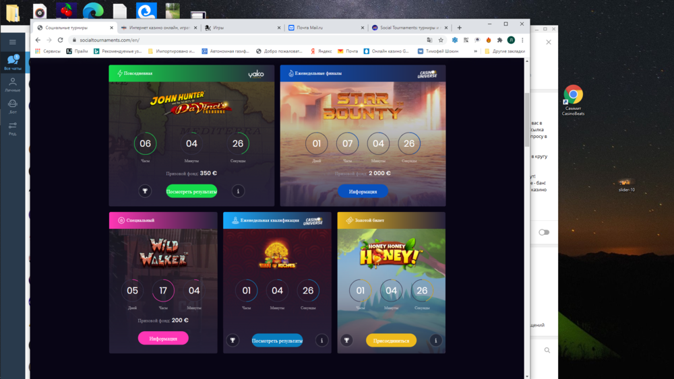
Task: Click the search icon in background window
Action: tap(547, 350)
